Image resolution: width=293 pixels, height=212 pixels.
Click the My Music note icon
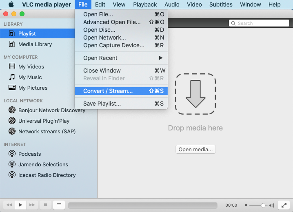(x=12, y=77)
